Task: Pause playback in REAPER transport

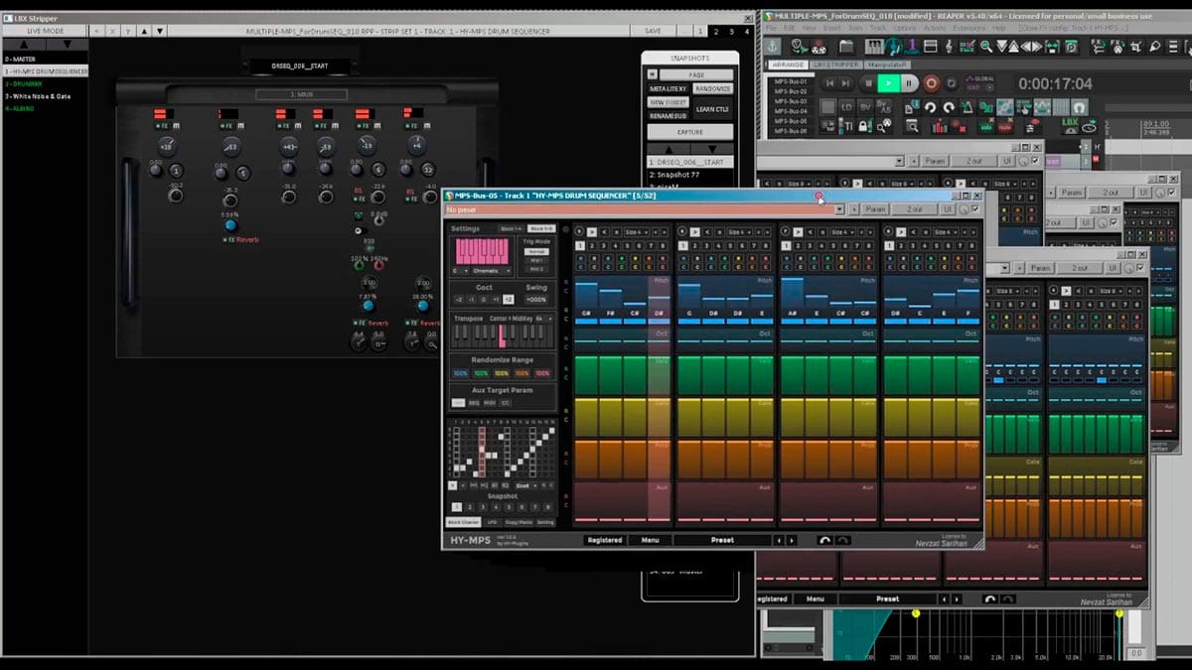Action: [910, 83]
